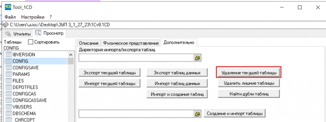Click the table icon of CONFIGCAS row
This screenshot has height=122, width=326.
pos(9,94)
